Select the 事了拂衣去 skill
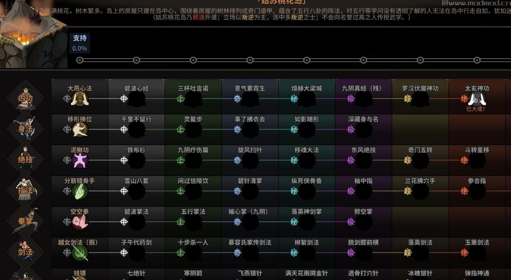This screenshot has height=280, width=511. 250,129
